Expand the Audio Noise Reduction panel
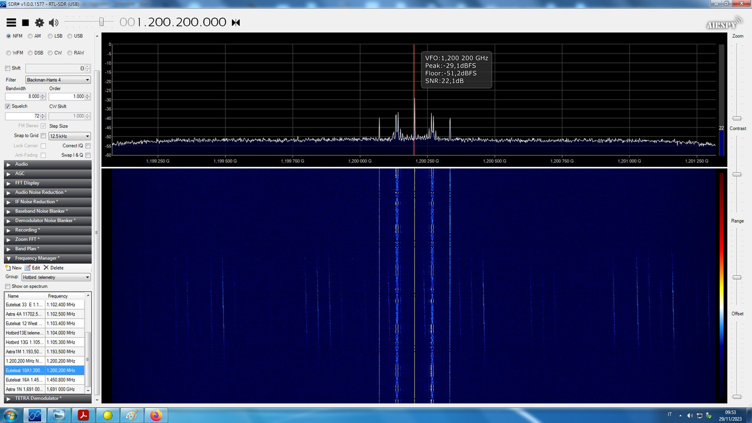Viewport: 752px width, 423px height. [47, 192]
